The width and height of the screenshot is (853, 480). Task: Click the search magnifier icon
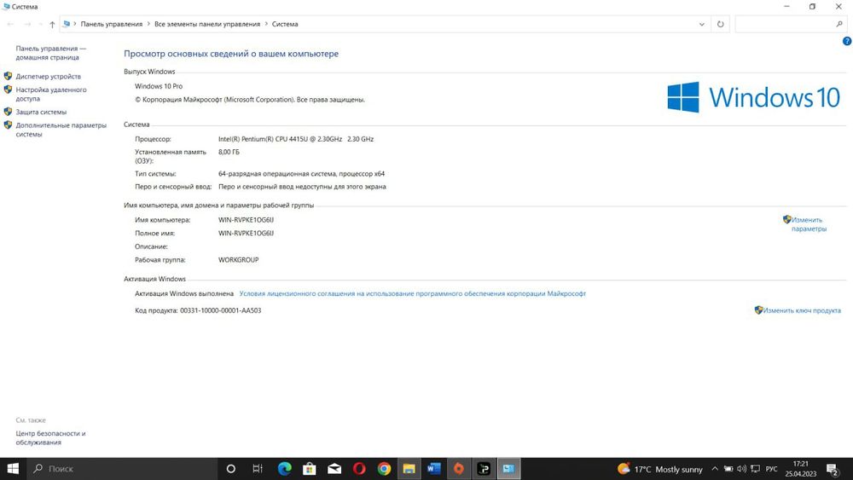[x=838, y=24]
